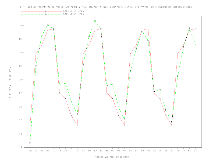
Task: Click the y-axis tick label 39
Action: [x=21, y=25]
